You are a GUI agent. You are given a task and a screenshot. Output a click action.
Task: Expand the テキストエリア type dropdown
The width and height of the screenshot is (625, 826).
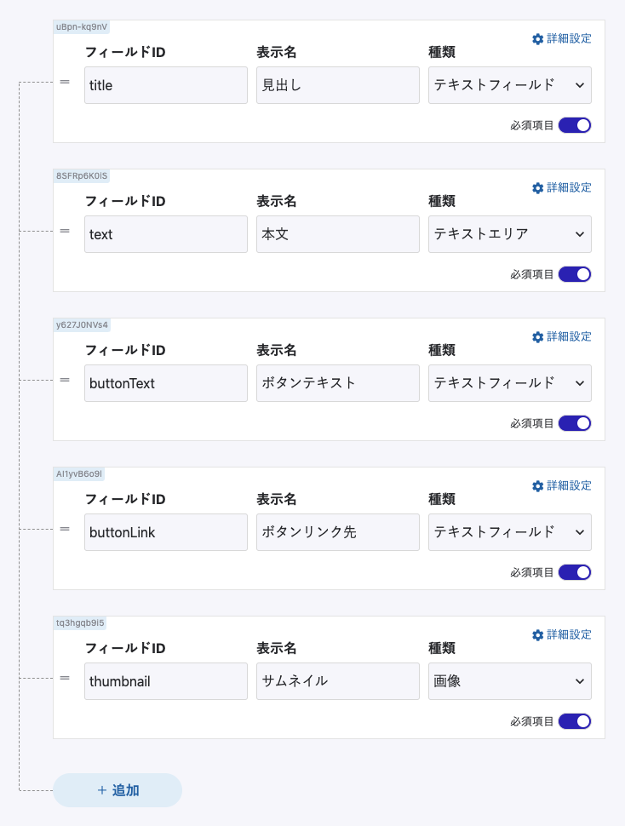pos(509,234)
